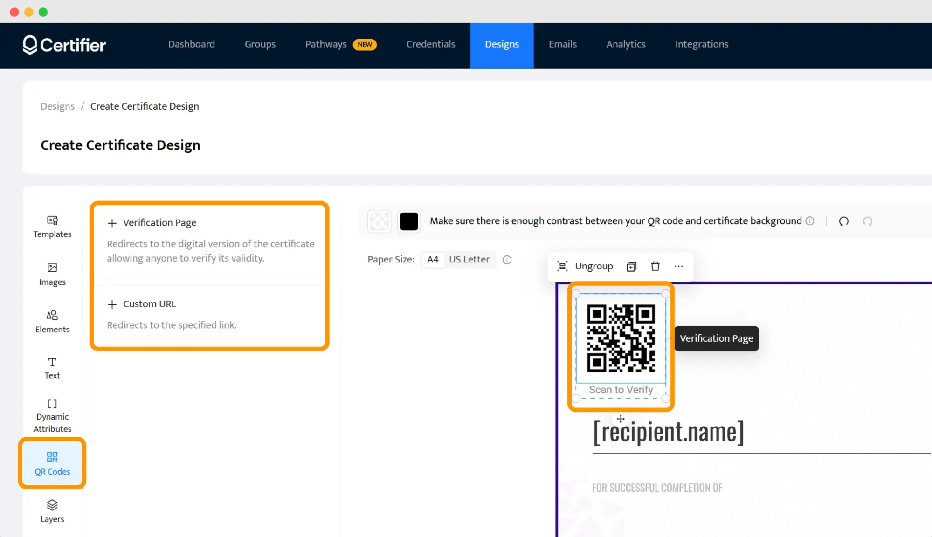Image resolution: width=932 pixels, height=537 pixels.
Task: Ungroup the selected QR element
Action: tap(585, 266)
